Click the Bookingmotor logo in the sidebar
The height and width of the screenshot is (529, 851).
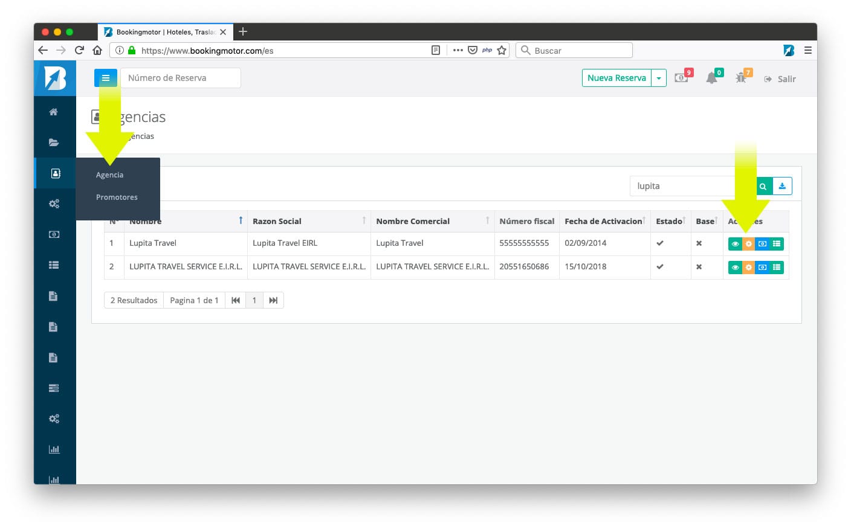pyautogui.click(x=55, y=79)
